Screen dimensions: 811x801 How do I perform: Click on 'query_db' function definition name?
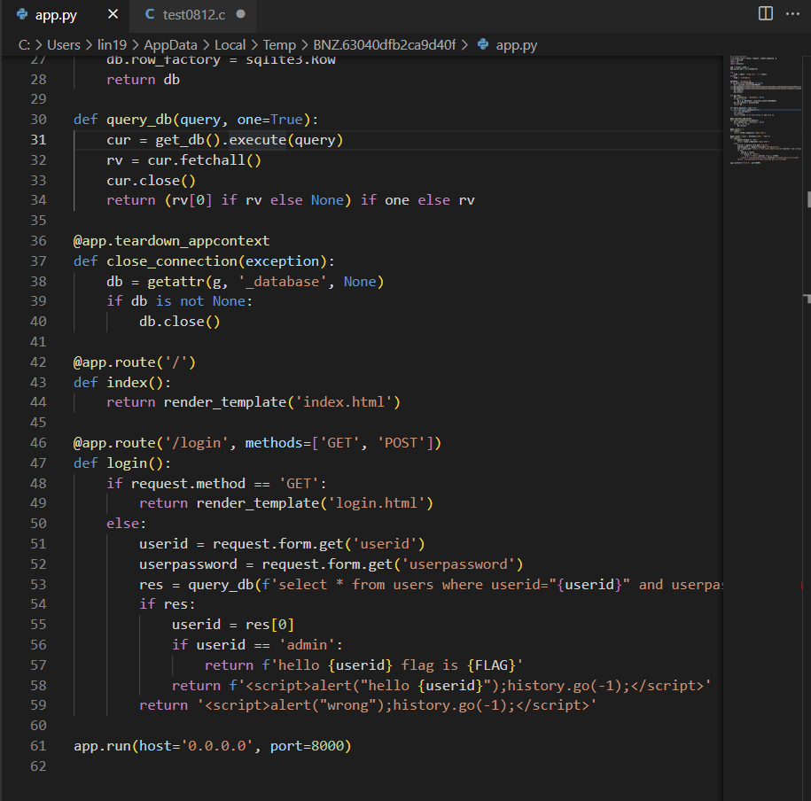coord(139,120)
